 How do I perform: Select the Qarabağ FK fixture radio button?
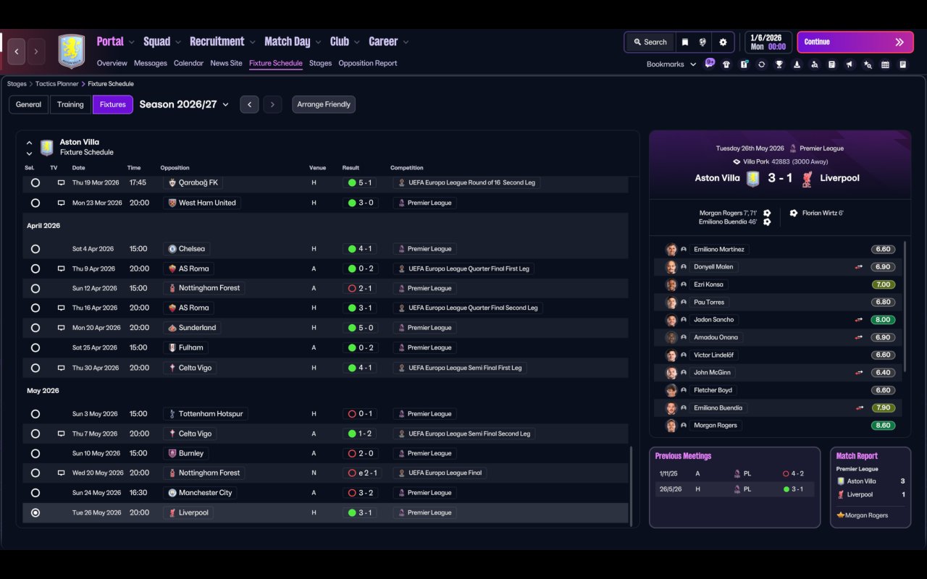(x=35, y=183)
